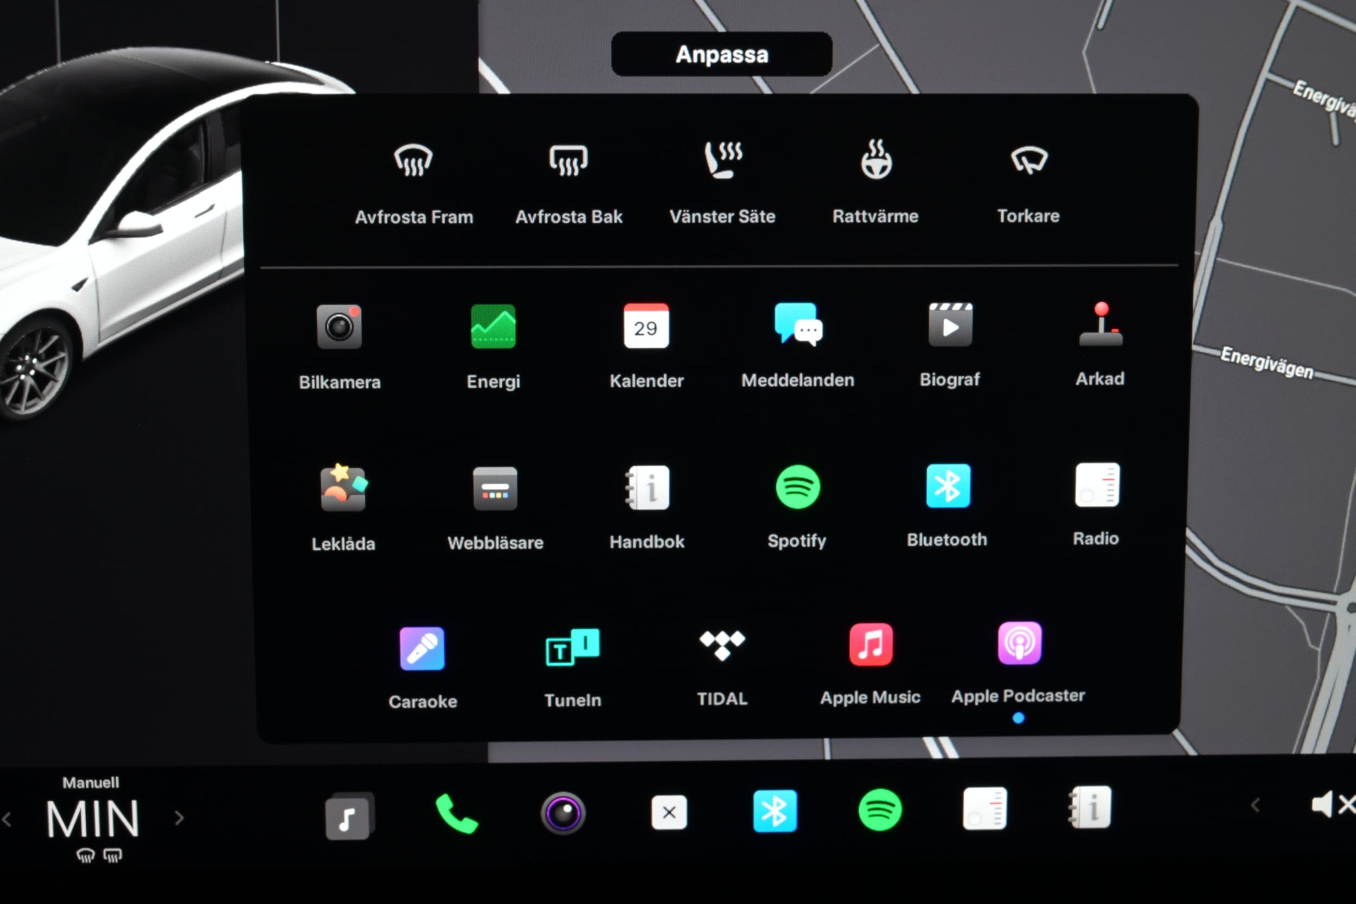Viewport: 1356px width, 904px height.
Task: Open the Meddelanden messages app
Action: (x=798, y=345)
